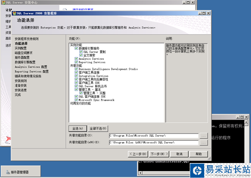Go back with 上一步(B) button

[x=138, y=154]
